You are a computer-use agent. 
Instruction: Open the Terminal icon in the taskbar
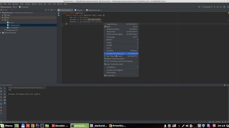tap(42, 126)
